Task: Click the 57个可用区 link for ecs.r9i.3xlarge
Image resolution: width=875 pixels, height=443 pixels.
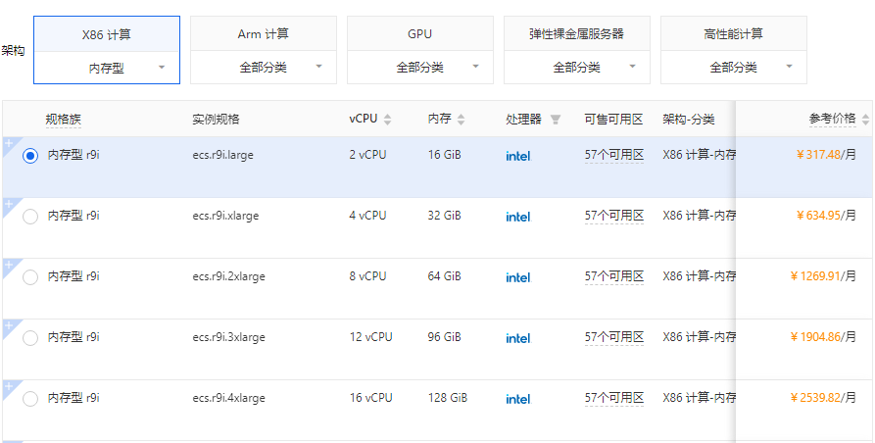Action: pyautogui.click(x=613, y=337)
